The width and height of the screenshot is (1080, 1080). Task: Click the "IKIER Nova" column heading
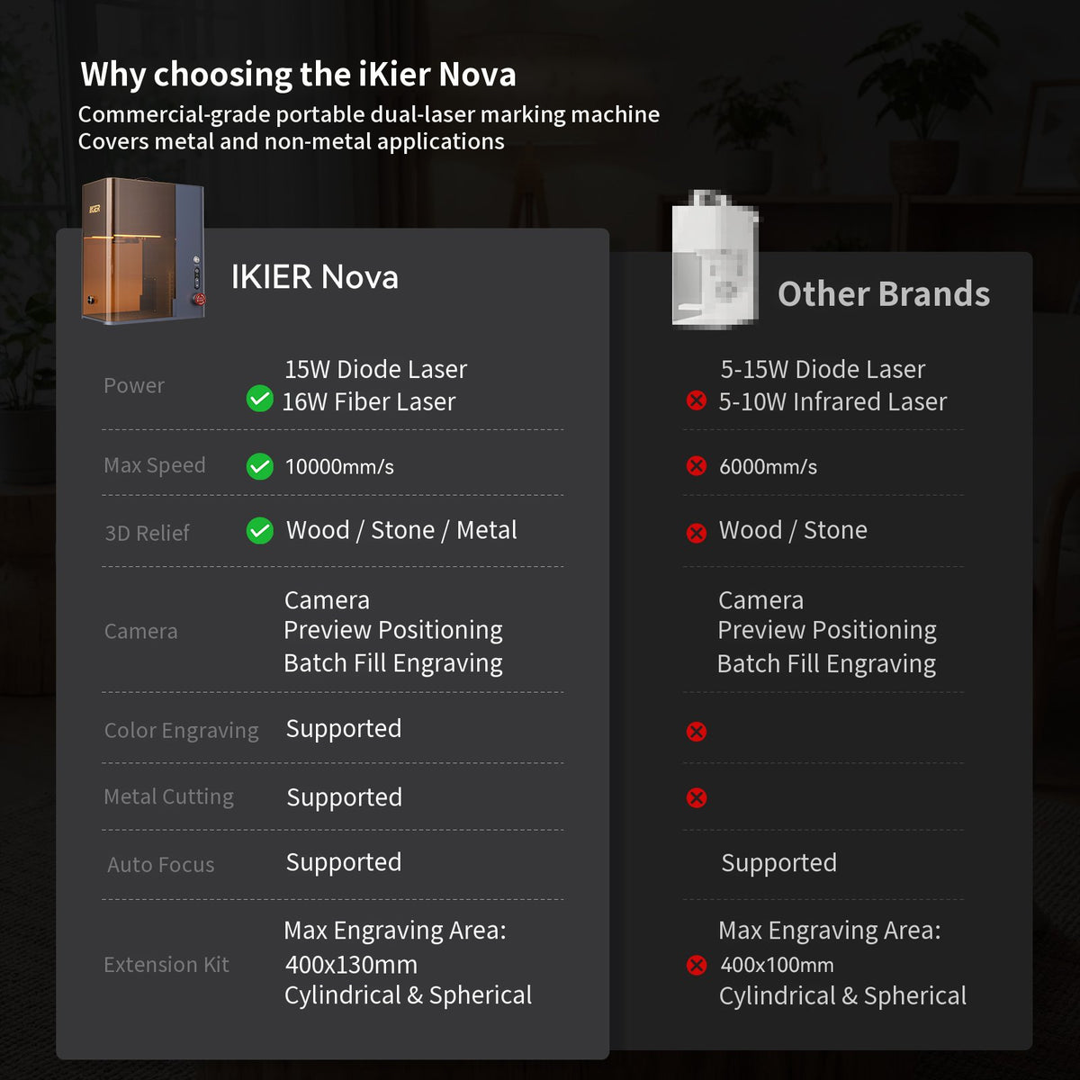tap(314, 277)
